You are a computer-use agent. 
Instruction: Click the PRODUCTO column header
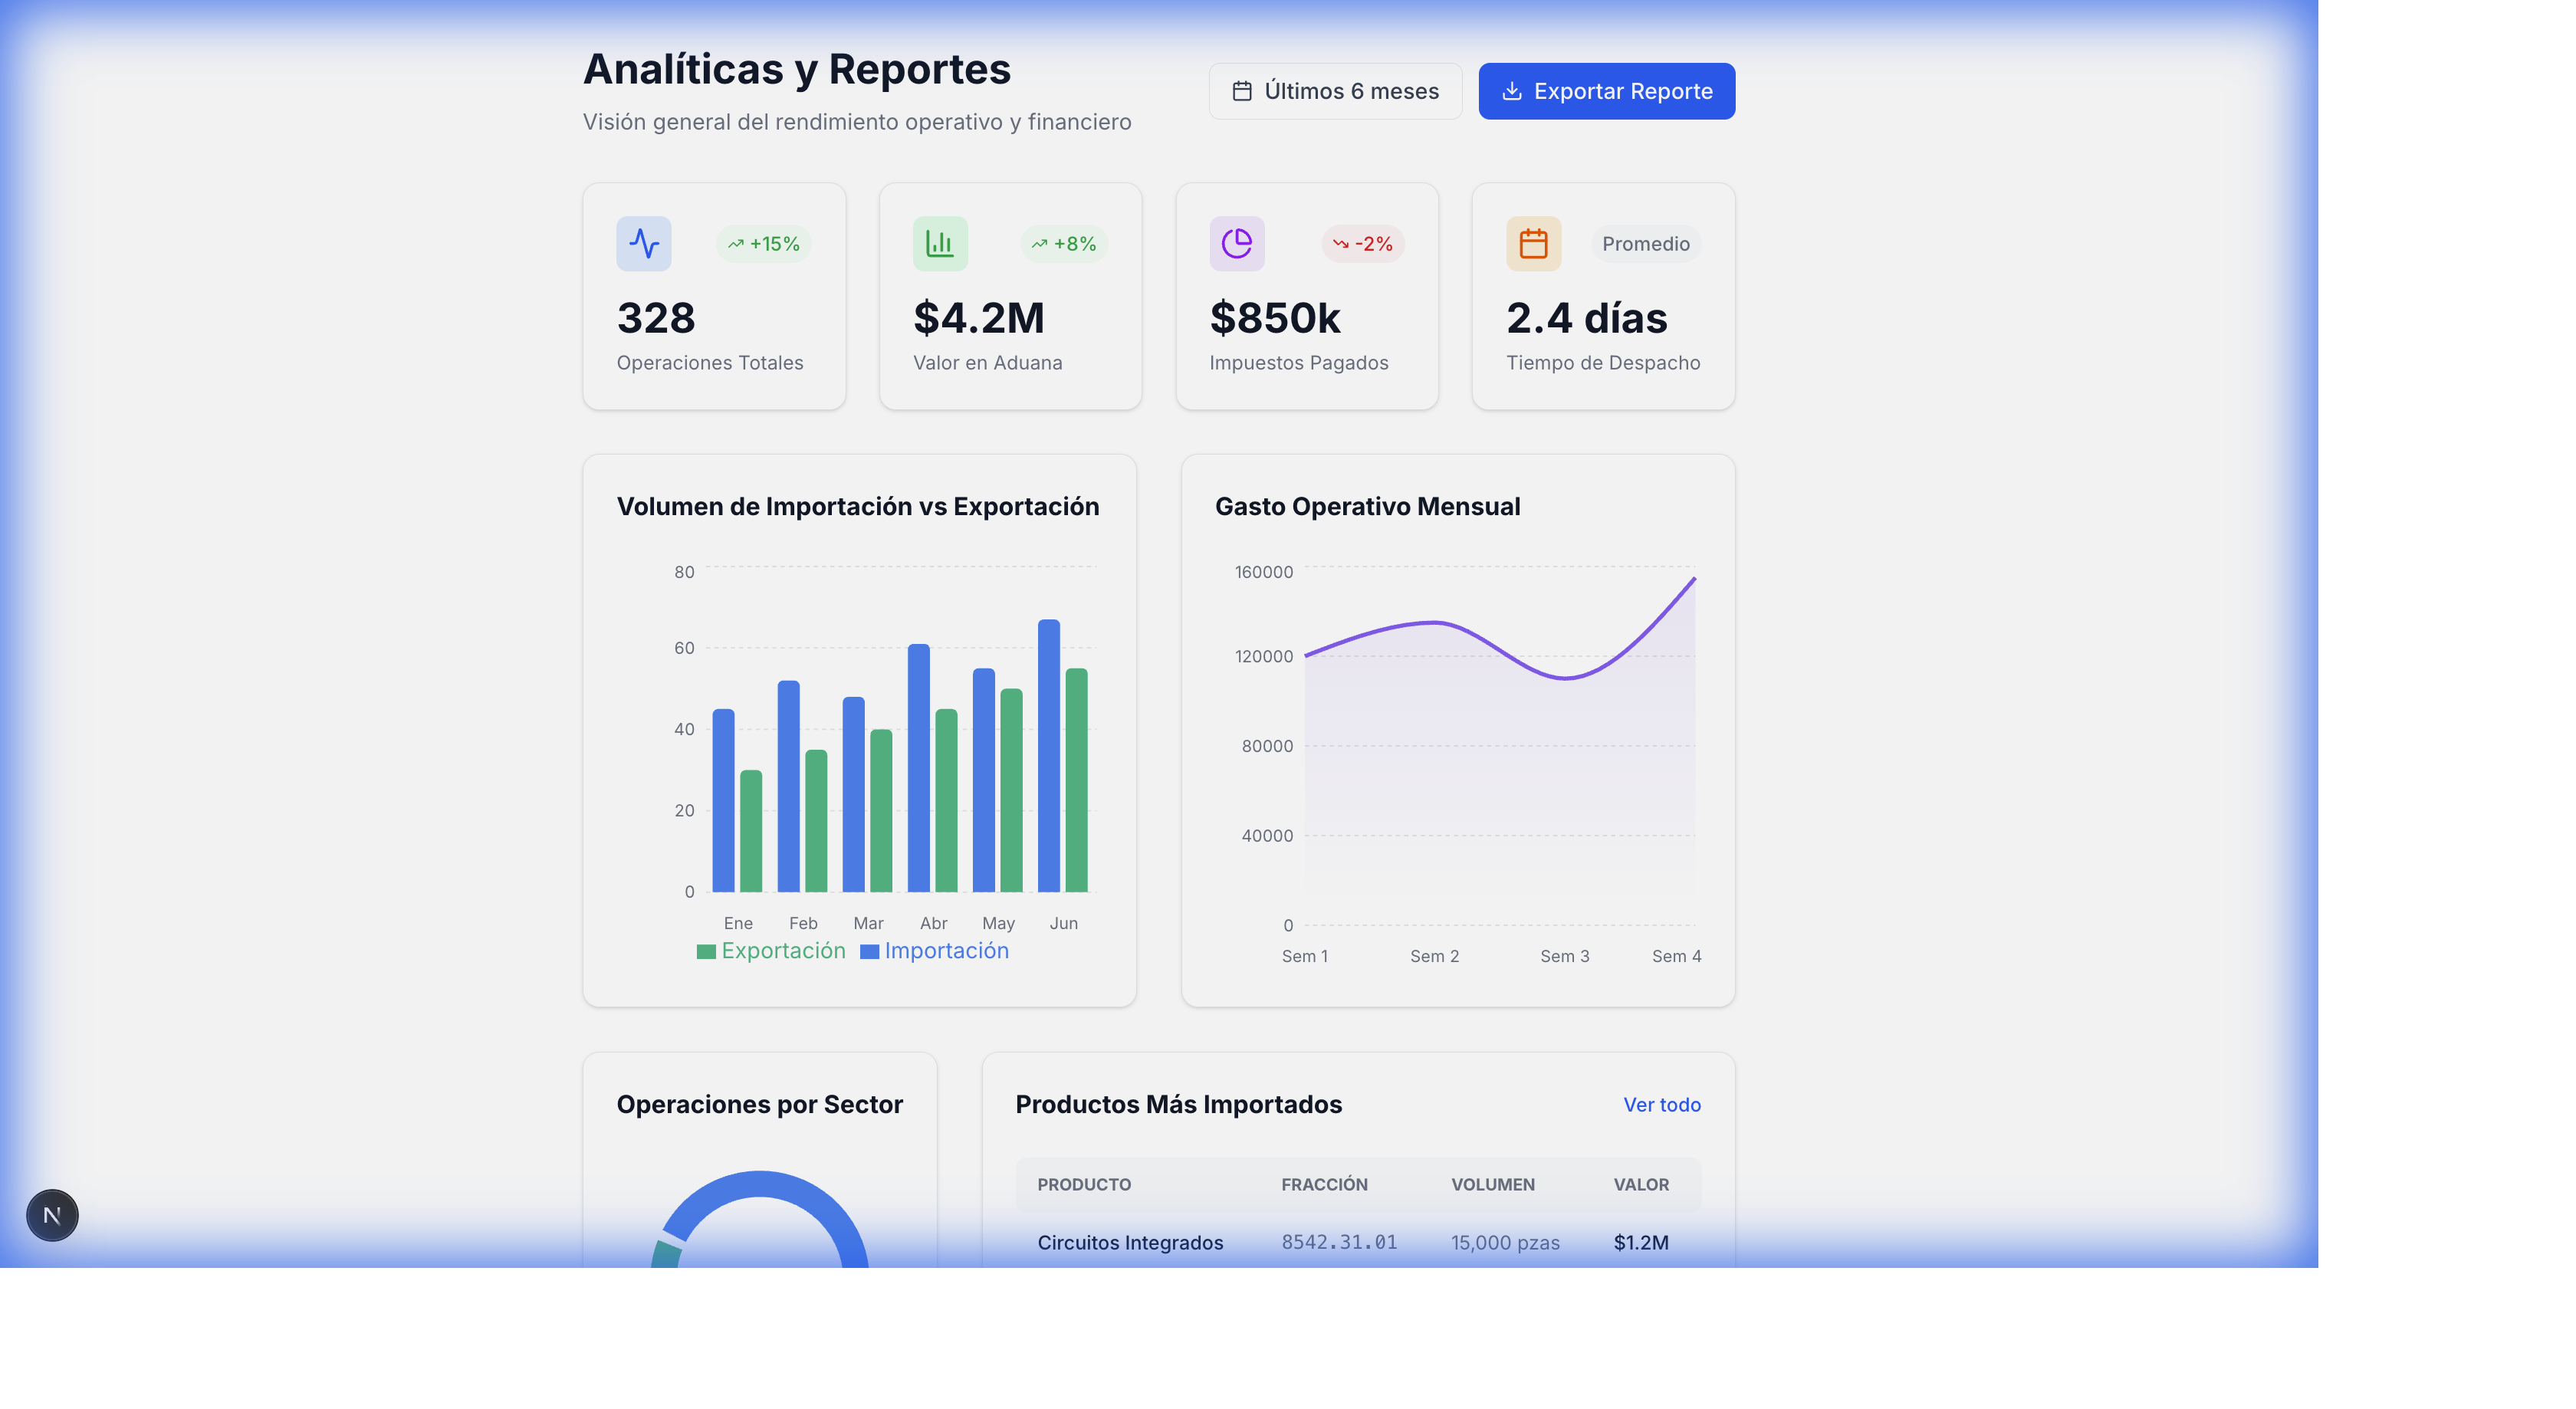(x=1084, y=1184)
